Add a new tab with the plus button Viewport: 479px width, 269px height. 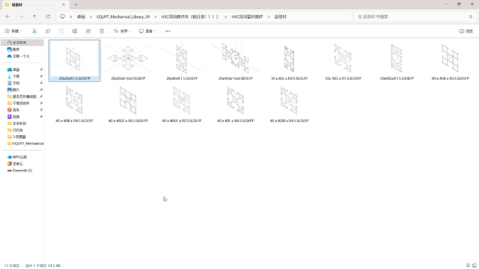[x=76, y=5]
